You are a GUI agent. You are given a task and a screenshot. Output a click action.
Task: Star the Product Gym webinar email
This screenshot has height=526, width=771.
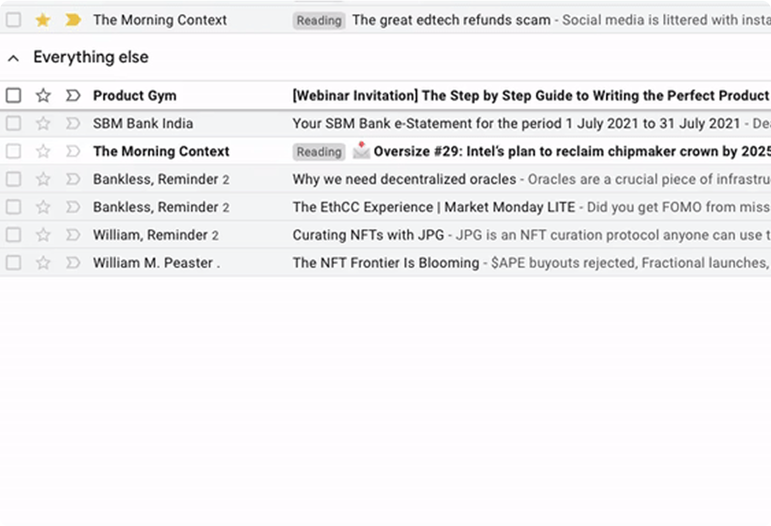(43, 96)
